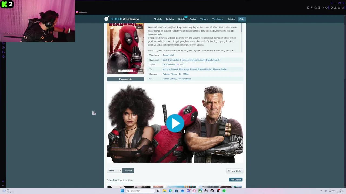This screenshot has height=194, width=346.
Task: Play the Deadpool 2 video
Action: click(175, 123)
